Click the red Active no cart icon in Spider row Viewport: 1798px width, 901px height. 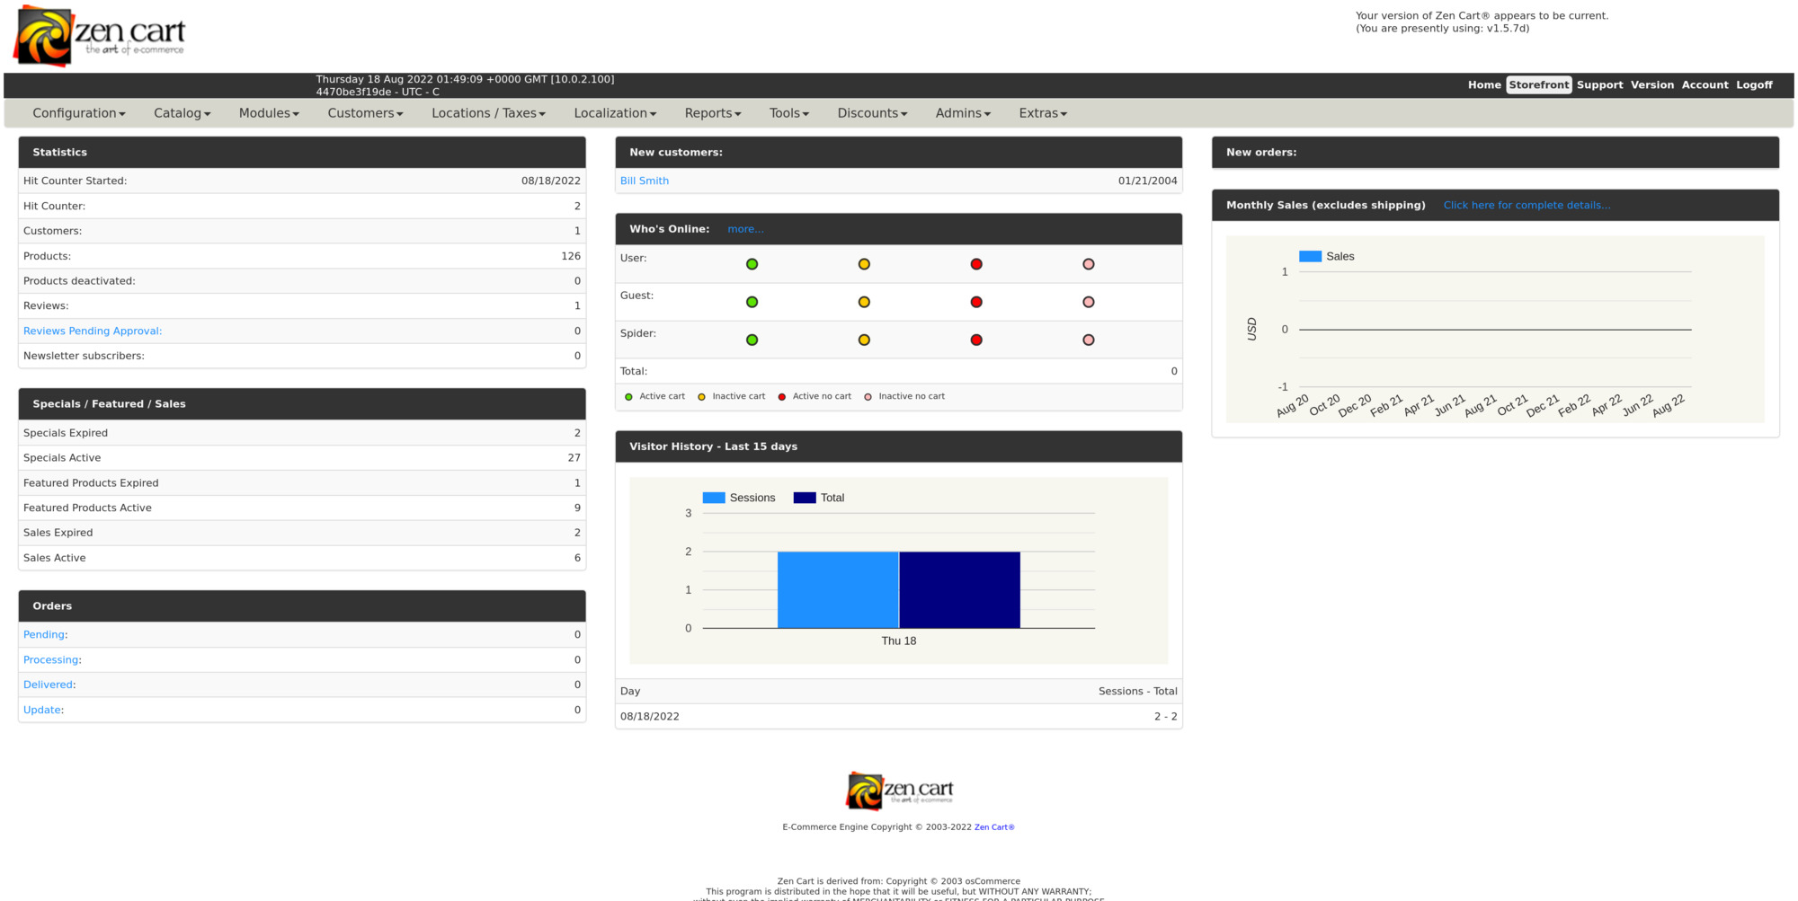click(x=976, y=340)
